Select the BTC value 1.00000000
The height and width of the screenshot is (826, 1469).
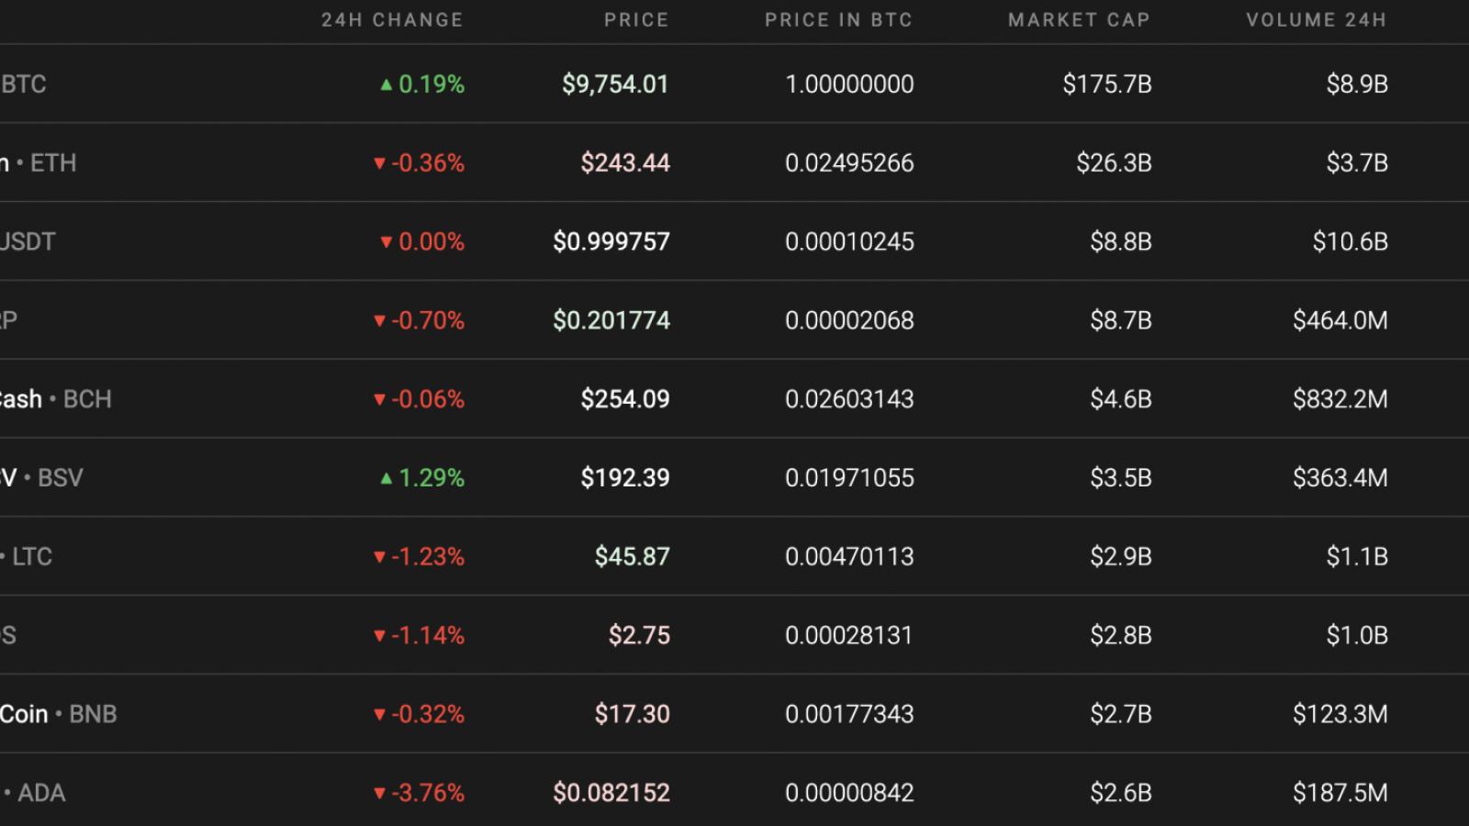click(849, 84)
